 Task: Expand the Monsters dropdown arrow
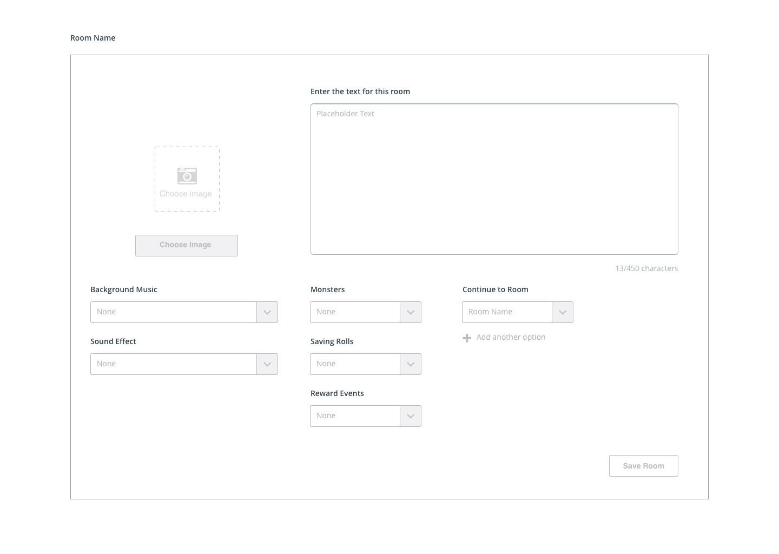pyautogui.click(x=411, y=312)
